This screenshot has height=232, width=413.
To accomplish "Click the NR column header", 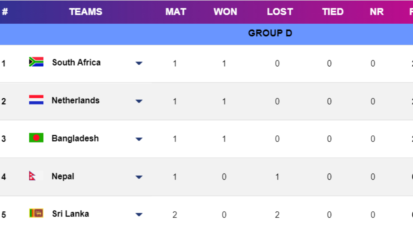I will point(376,11).
